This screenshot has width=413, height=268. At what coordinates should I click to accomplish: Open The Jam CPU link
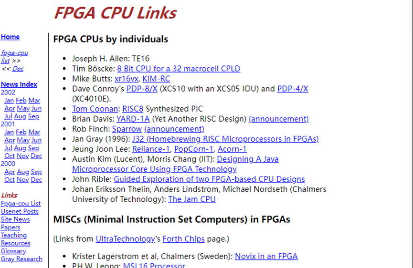pos(192,199)
